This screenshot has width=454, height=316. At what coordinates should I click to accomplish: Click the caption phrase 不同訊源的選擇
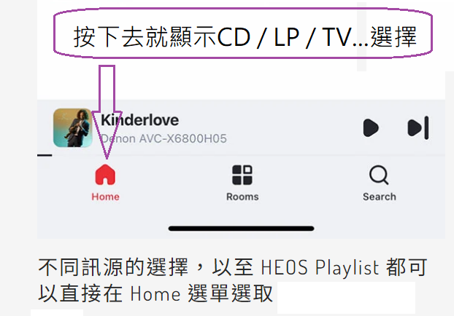coord(113,267)
